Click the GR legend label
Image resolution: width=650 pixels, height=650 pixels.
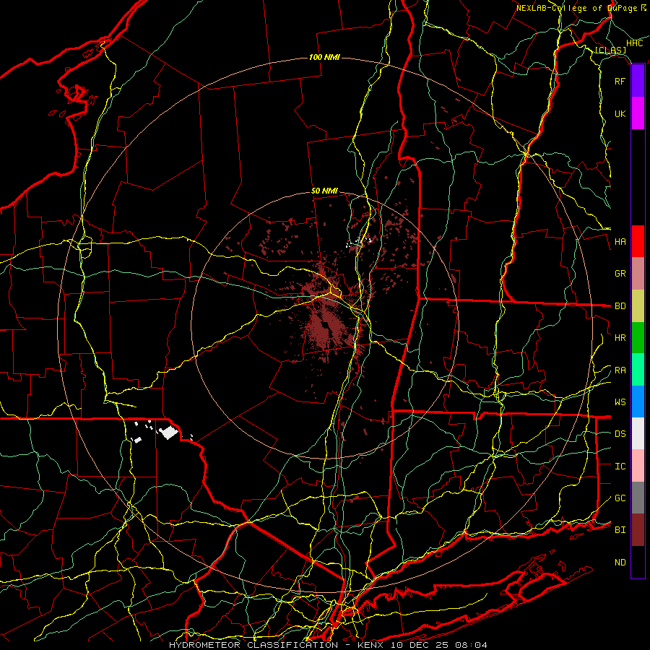coord(620,274)
